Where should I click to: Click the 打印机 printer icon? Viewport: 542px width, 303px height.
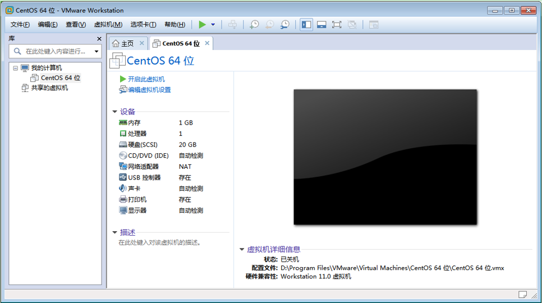[x=123, y=199]
